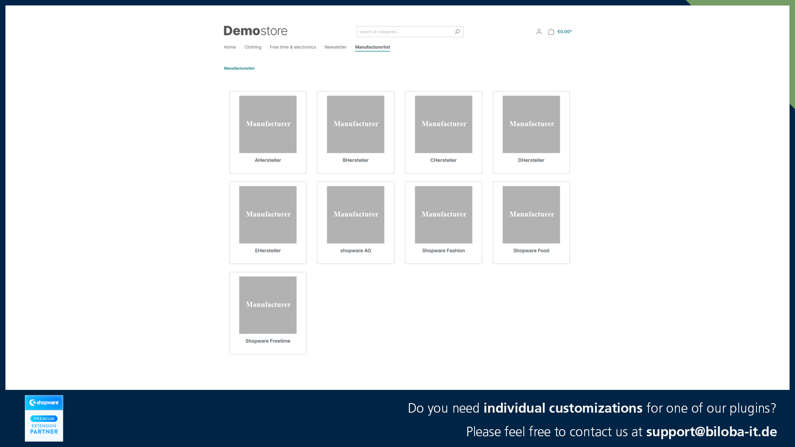
Task: Open shopware AG manufacturer image
Action: pos(356,215)
